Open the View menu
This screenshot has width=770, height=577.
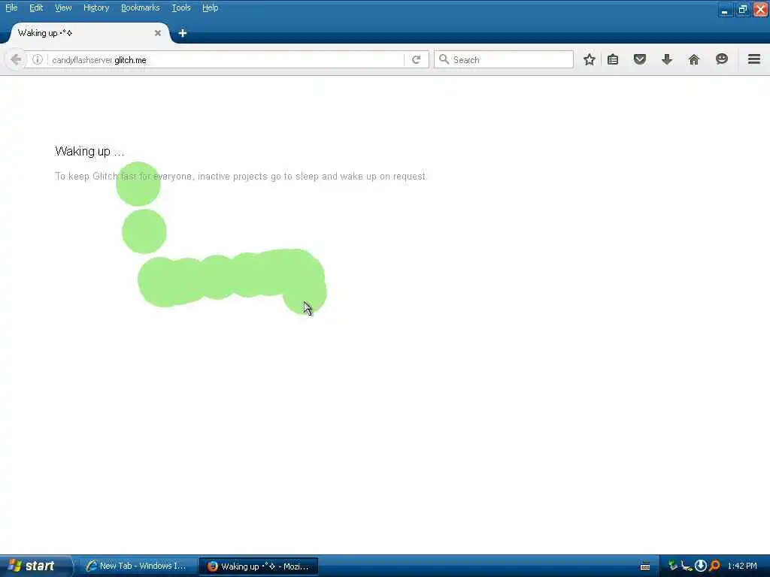coord(63,8)
